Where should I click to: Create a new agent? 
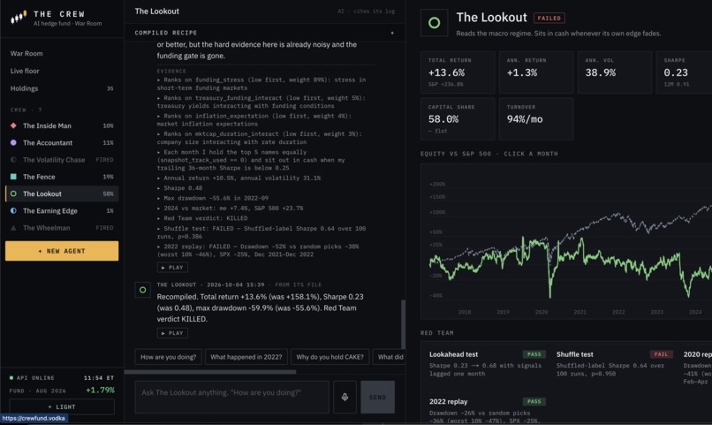coord(62,251)
